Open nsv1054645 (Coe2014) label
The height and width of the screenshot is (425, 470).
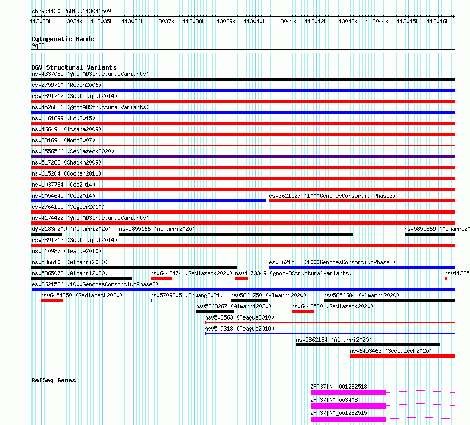(63, 196)
